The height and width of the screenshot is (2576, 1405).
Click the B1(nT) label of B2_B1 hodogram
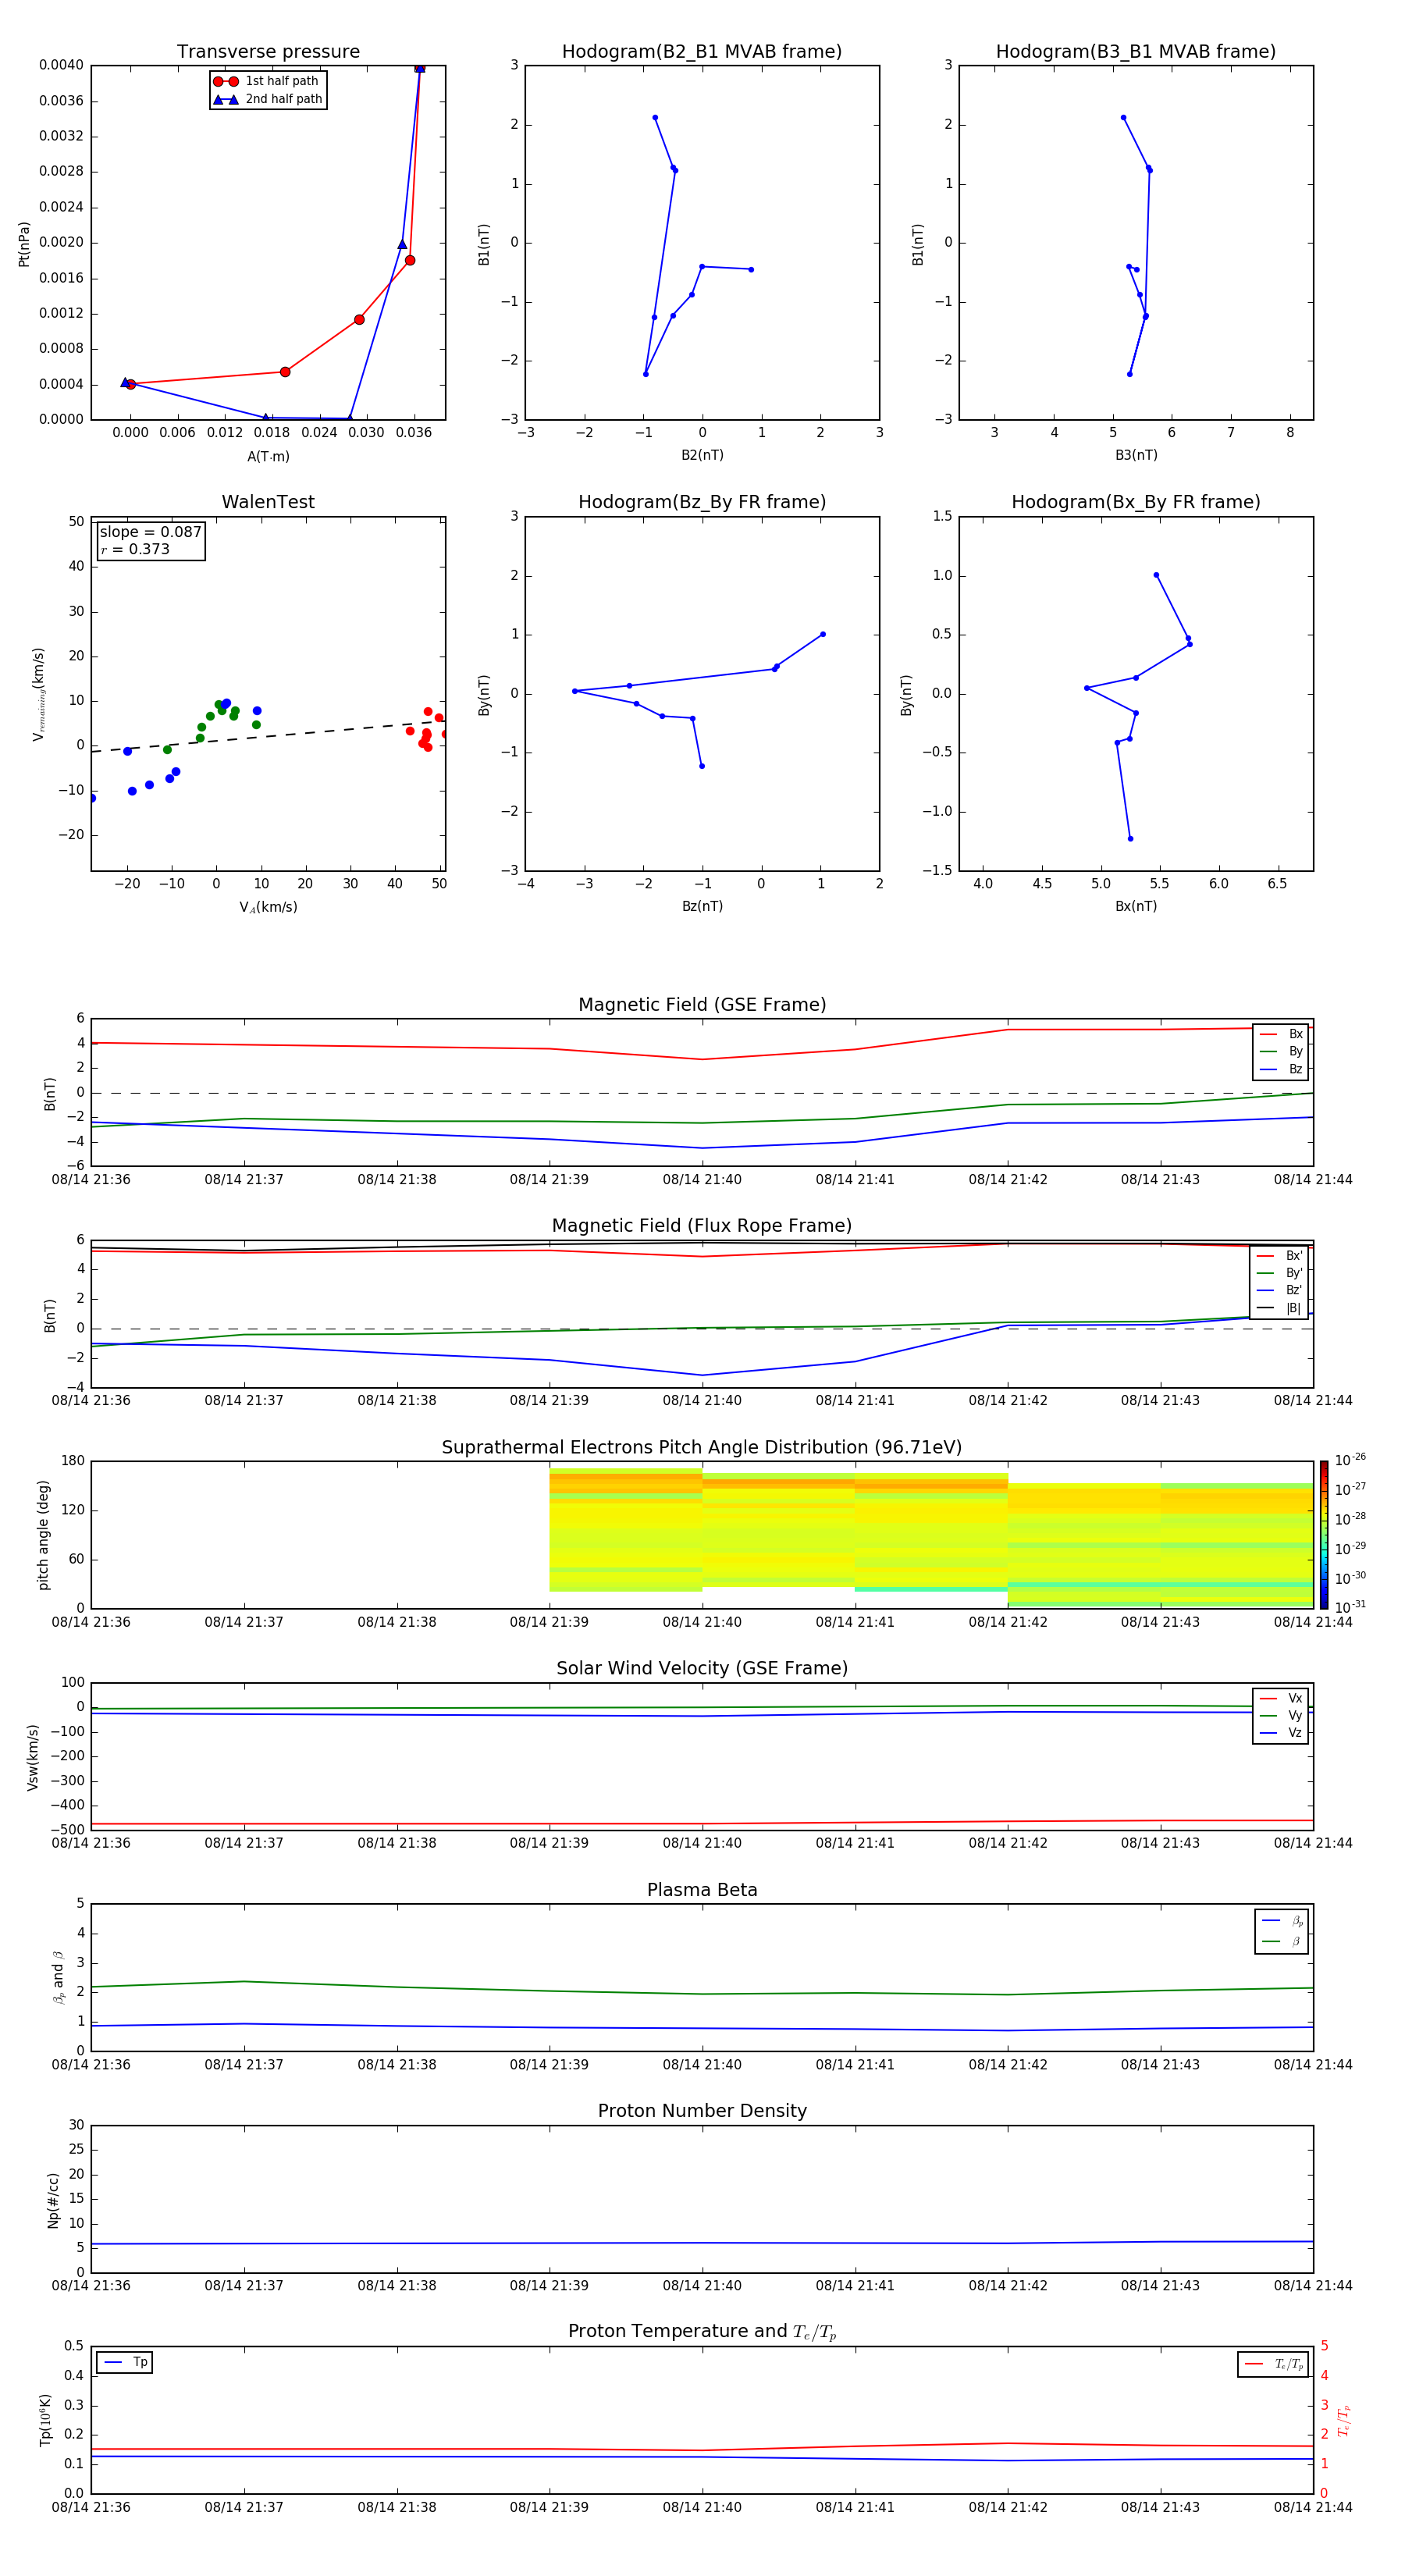[484, 244]
